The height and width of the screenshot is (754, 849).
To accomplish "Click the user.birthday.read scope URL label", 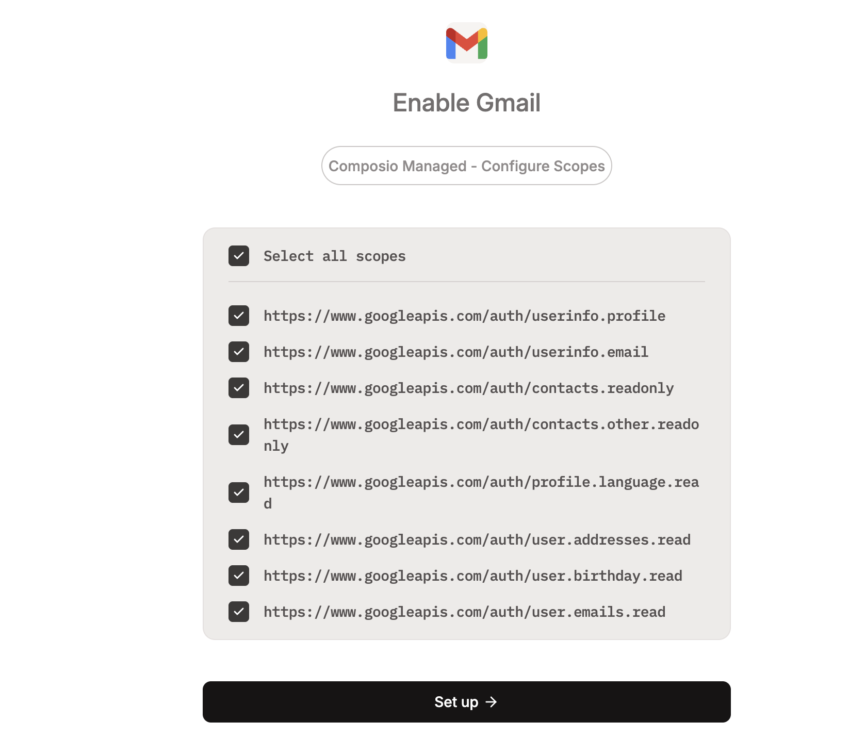I will point(472,576).
